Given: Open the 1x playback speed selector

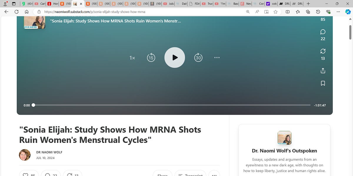Looking at the screenshot, I should pos(132,57).
